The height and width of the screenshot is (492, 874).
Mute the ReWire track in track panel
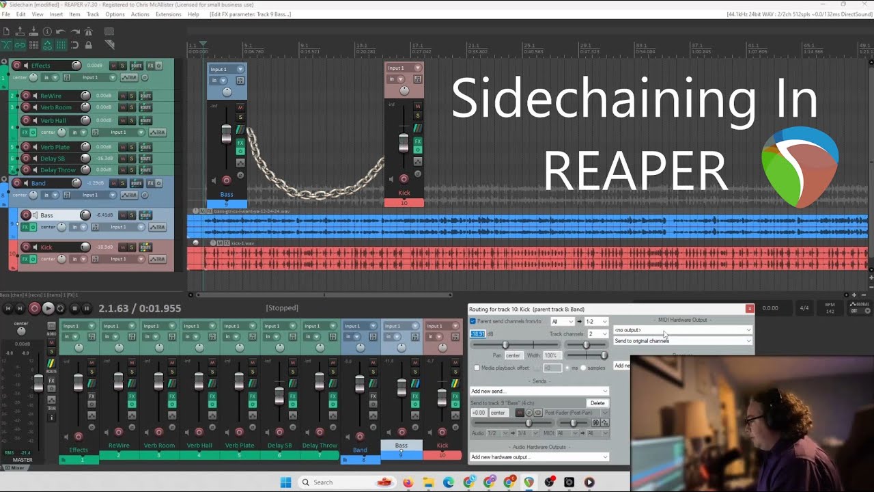point(123,96)
